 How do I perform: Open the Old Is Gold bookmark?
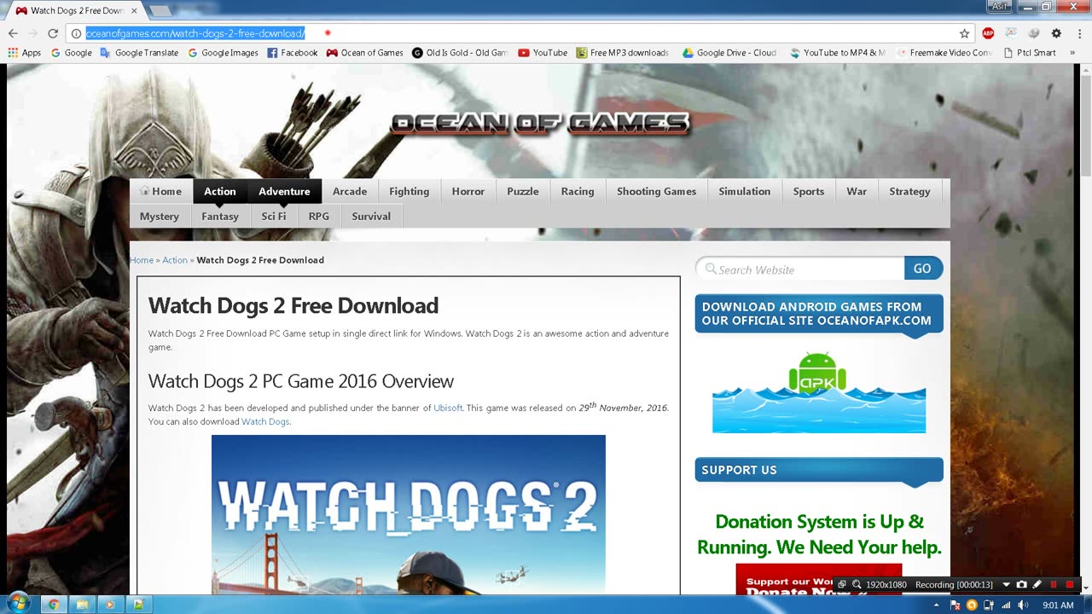click(459, 53)
